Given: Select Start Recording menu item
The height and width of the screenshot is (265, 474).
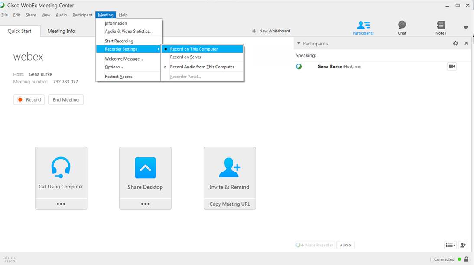Looking at the screenshot, I should pos(129,41).
